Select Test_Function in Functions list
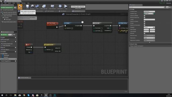Viewport: 172px width, 97px height. tap(6, 46)
